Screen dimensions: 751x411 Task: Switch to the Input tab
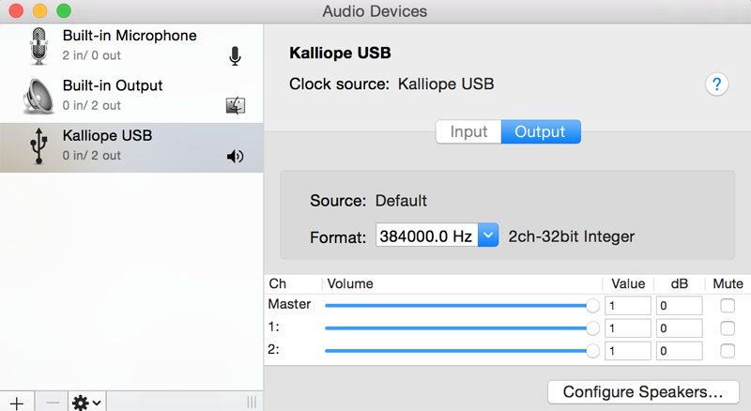click(x=468, y=131)
